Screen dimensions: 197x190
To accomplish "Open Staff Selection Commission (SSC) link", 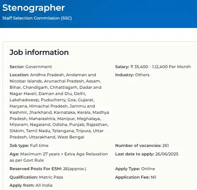I will pyautogui.click(x=37, y=18).
